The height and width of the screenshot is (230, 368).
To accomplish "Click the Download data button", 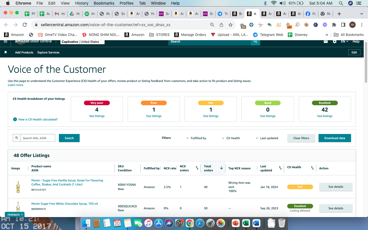I will [x=335, y=138].
